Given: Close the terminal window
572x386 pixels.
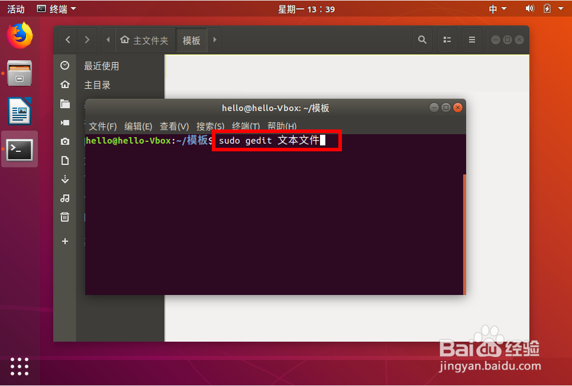Looking at the screenshot, I should [458, 108].
